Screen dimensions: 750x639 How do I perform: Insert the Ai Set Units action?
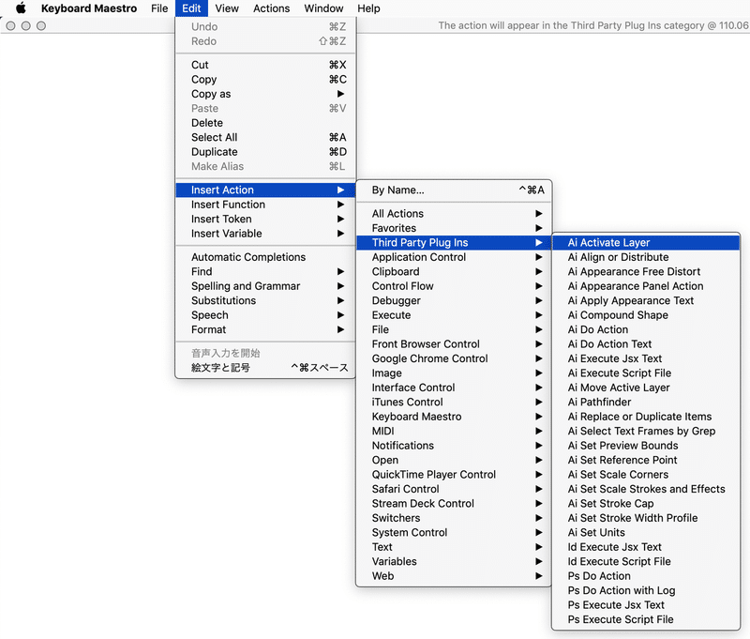pos(646,532)
